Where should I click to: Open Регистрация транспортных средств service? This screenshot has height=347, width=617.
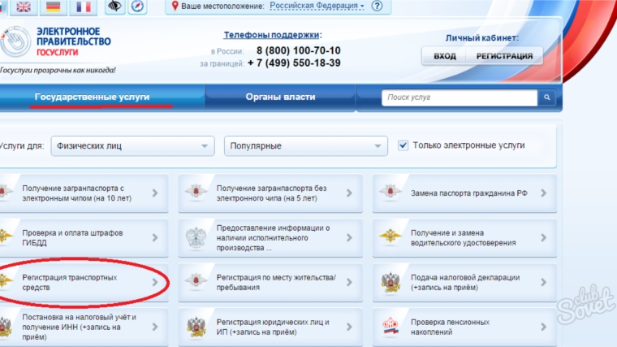(x=84, y=282)
